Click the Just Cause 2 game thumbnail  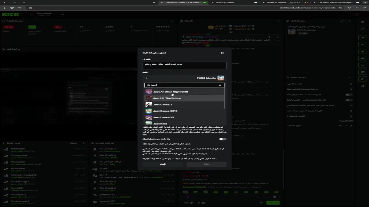point(149,105)
